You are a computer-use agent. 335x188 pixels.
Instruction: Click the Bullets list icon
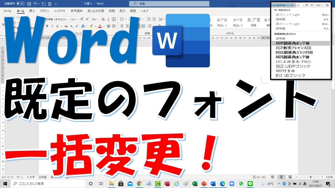122,19
